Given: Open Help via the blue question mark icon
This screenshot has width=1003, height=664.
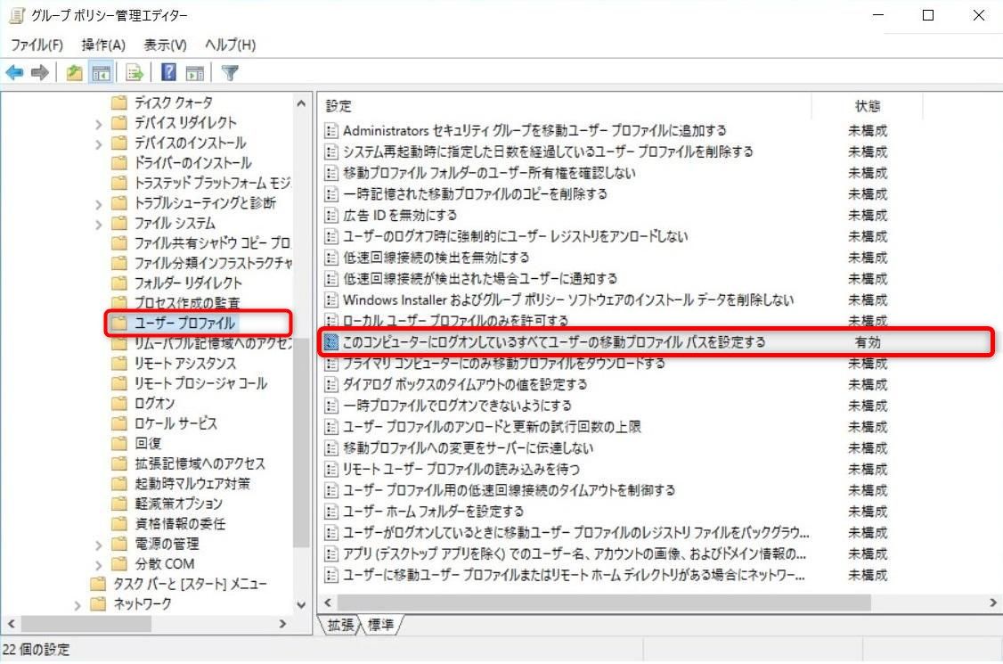Looking at the screenshot, I should pos(168,73).
